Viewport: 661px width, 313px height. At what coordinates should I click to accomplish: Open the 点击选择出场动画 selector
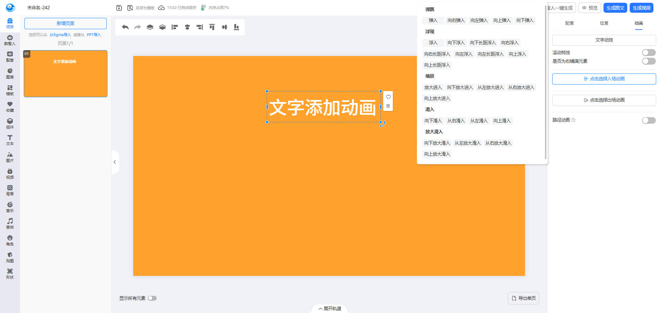(604, 100)
